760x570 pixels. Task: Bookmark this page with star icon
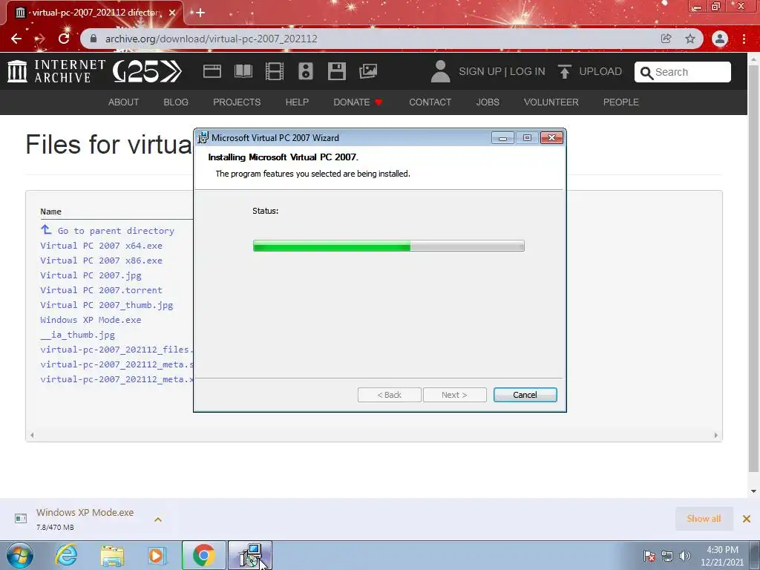click(x=690, y=39)
